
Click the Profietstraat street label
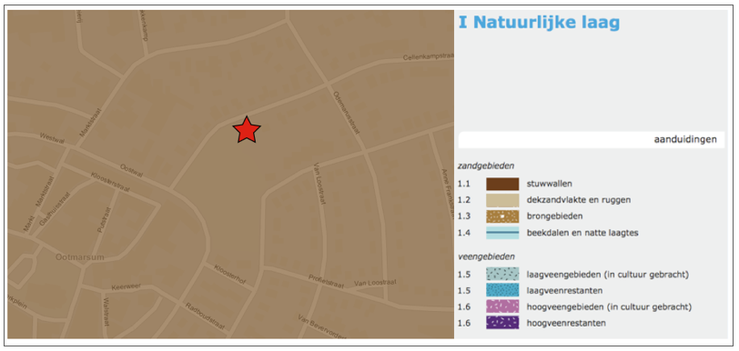[x=327, y=281]
